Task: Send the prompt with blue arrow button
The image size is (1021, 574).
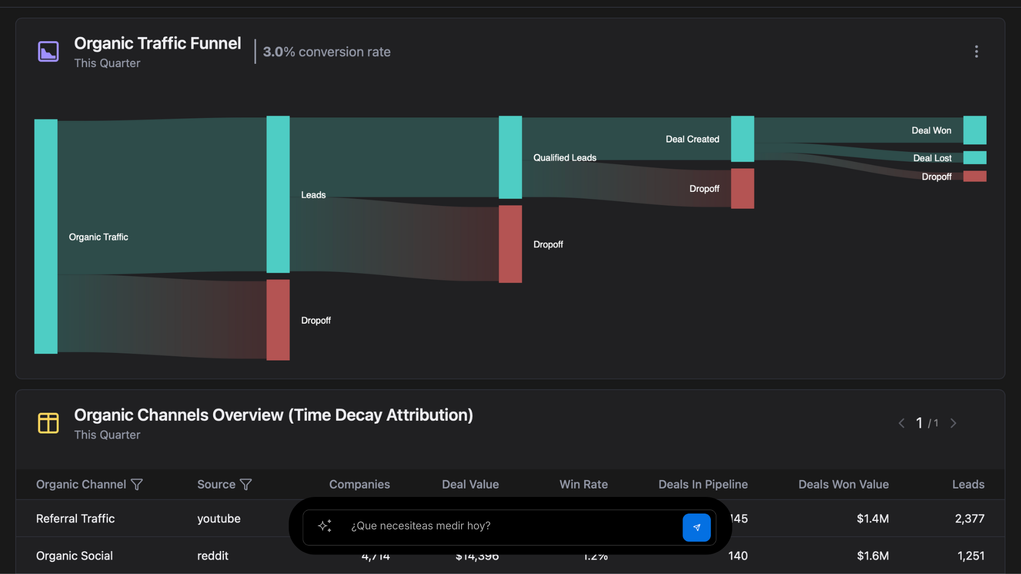Action: coord(696,527)
